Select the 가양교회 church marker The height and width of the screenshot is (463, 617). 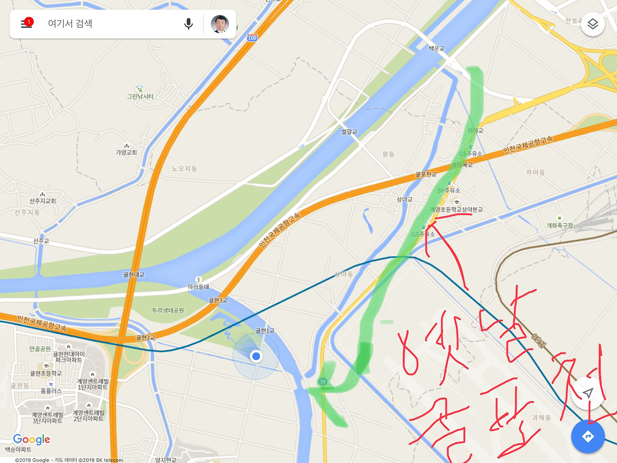(x=126, y=145)
